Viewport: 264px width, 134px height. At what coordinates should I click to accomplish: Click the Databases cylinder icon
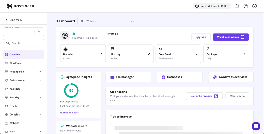click(163, 77)
